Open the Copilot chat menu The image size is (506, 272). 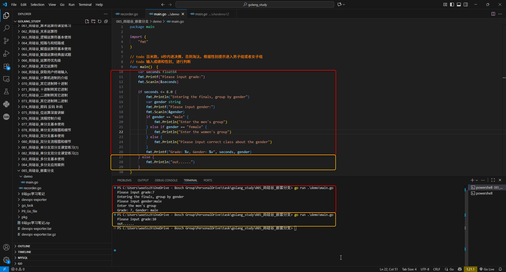pyautogui.click(x=341, y=4)
